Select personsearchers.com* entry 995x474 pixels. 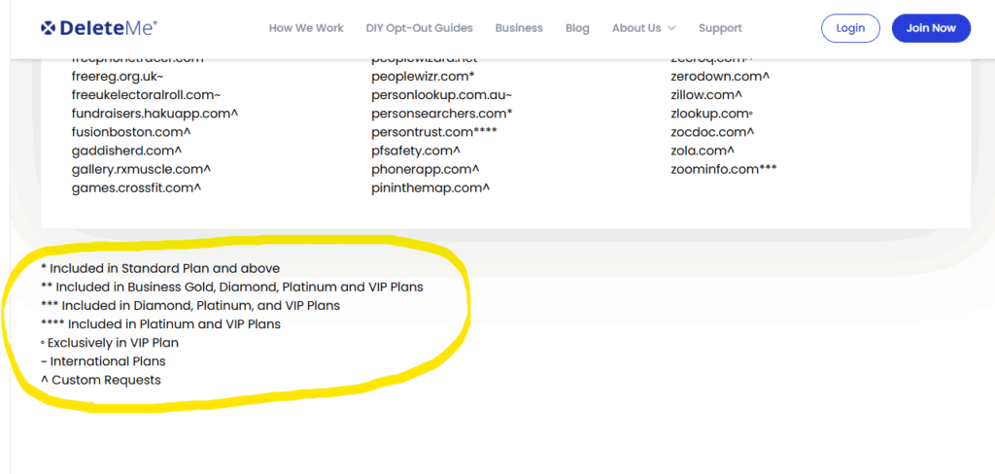click(x=442, y=114)
